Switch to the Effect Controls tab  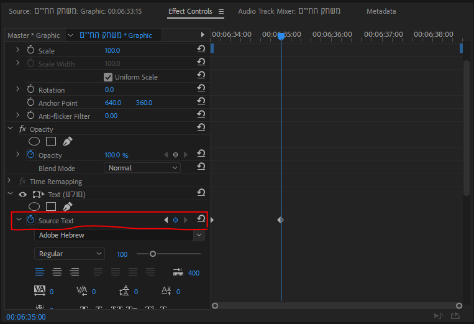click(x=190, y=11)
